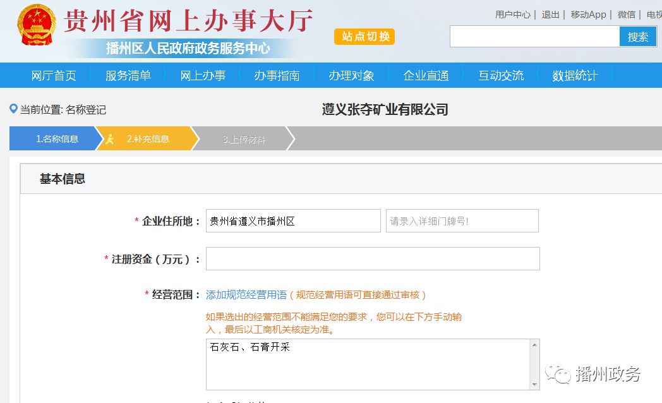Click scroll up arrow in business scope box
Screen dimensions: 662x403
point(534,345)
